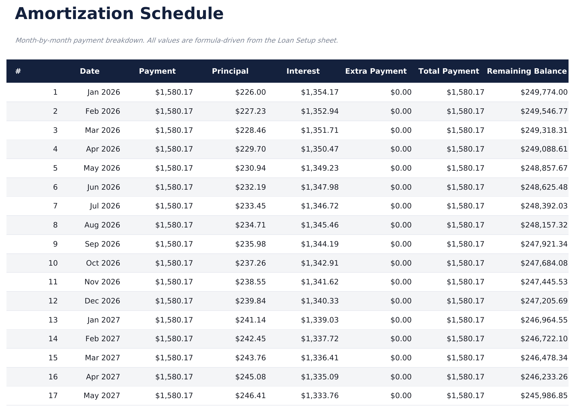The image size is (575, 412).
Task: Select the Payment column header
Action: click(x=157, y=71)
